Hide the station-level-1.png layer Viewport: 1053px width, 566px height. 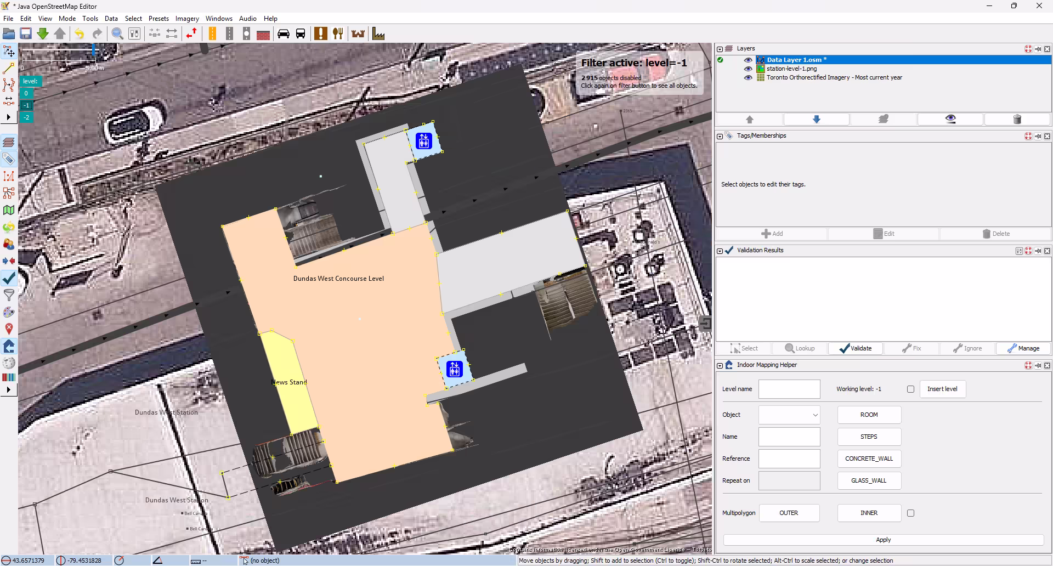click(748, 69)
